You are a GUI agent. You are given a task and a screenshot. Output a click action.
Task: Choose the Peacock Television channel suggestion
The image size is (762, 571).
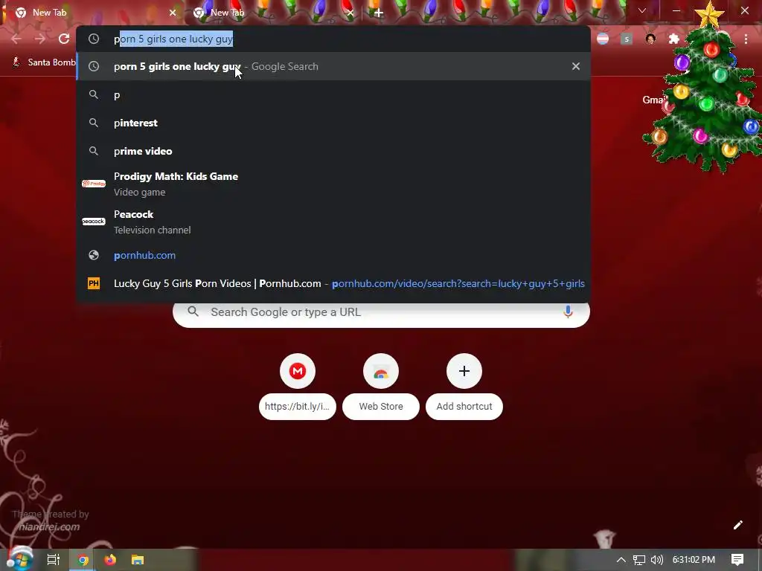tap(333, 222)
